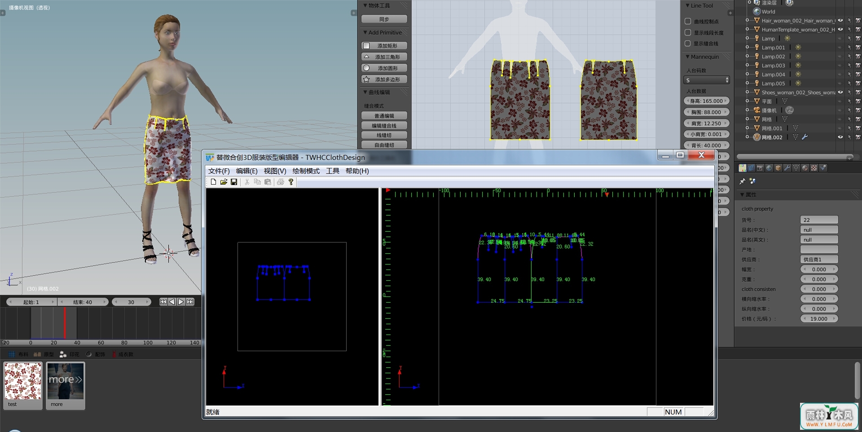Open the 视图(V) menu

tap(275, 171)
